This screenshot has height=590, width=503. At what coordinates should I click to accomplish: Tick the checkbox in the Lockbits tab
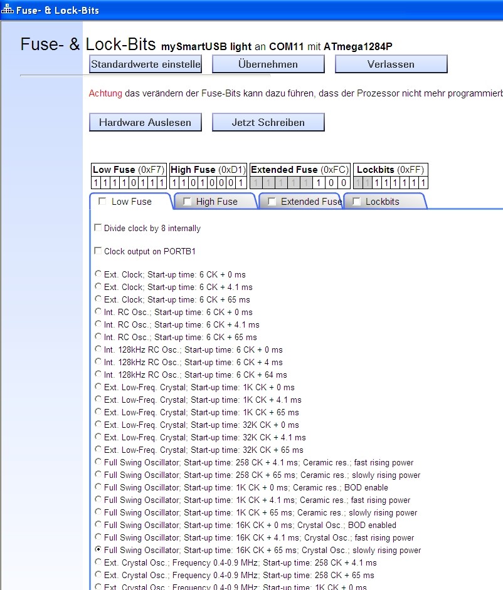pyautogui.click(x=356, y=201)
